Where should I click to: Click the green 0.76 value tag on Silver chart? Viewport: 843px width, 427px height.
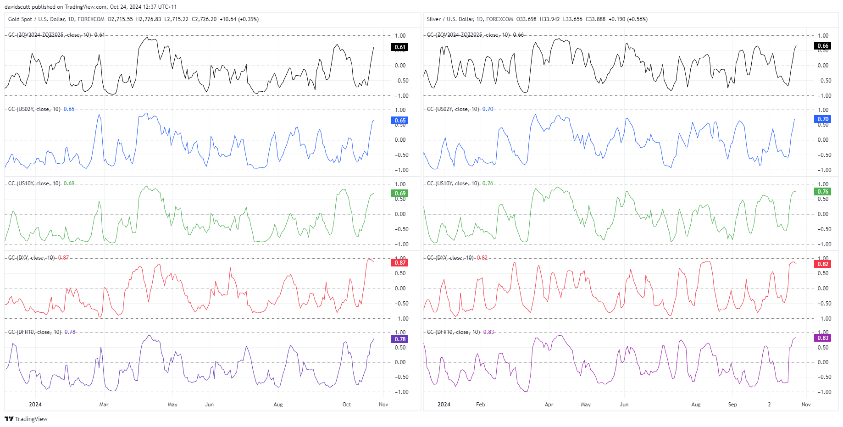[x=823, y=192]
